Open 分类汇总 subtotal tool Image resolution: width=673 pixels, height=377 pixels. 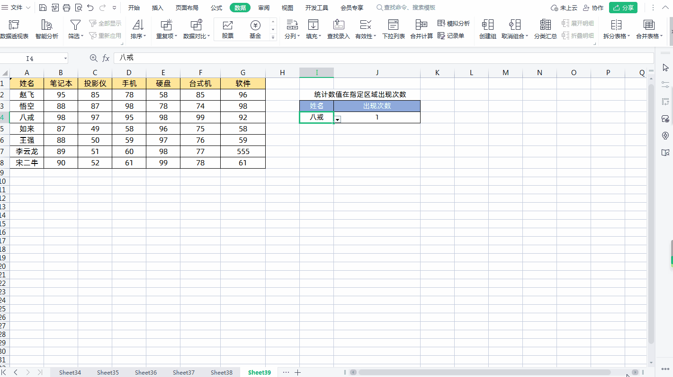(546, 29)
